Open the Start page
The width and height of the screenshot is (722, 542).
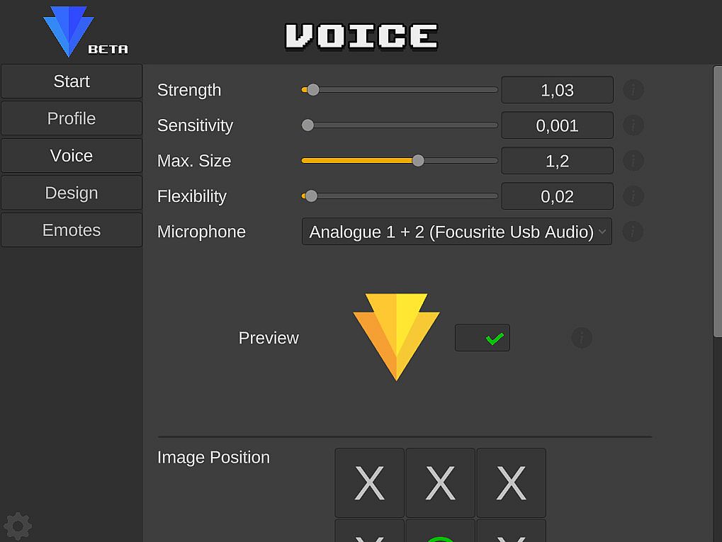pyautogui.click(x=72, y=81)
